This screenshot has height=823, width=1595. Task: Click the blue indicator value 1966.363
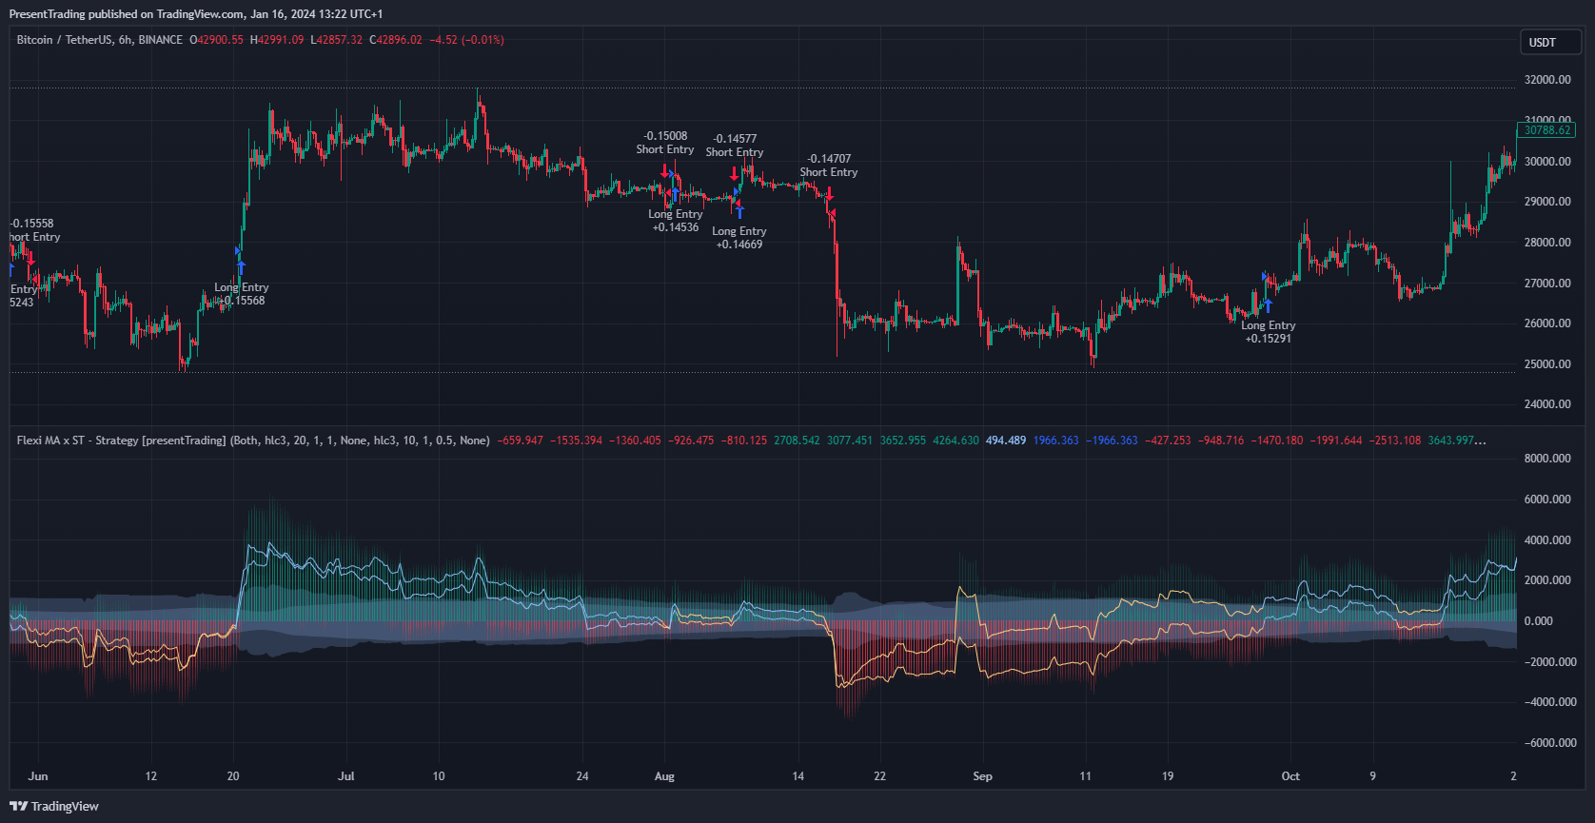pos(1056,441)
